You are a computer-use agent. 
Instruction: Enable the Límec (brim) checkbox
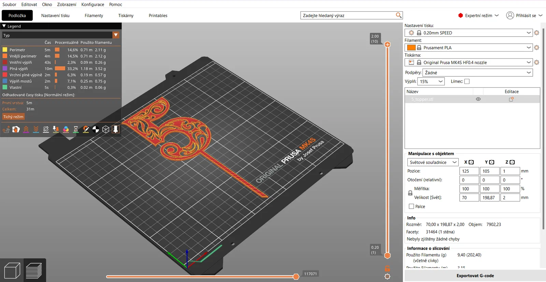coord(467,82)
